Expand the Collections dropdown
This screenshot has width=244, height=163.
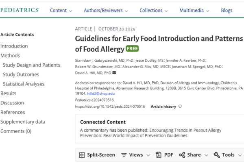154,11
